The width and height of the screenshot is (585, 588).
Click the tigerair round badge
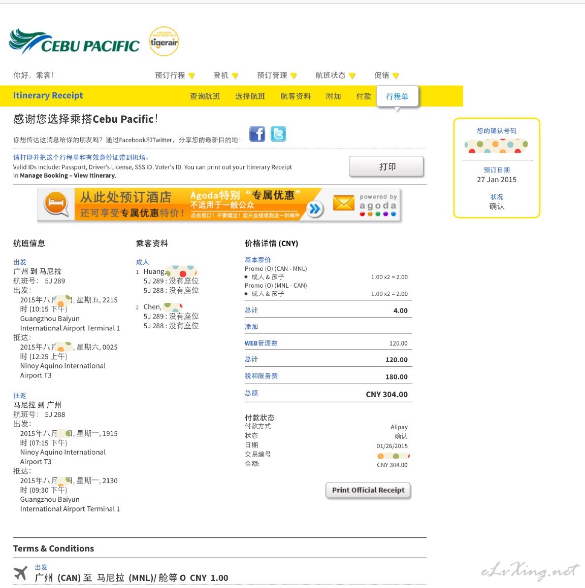164,41
